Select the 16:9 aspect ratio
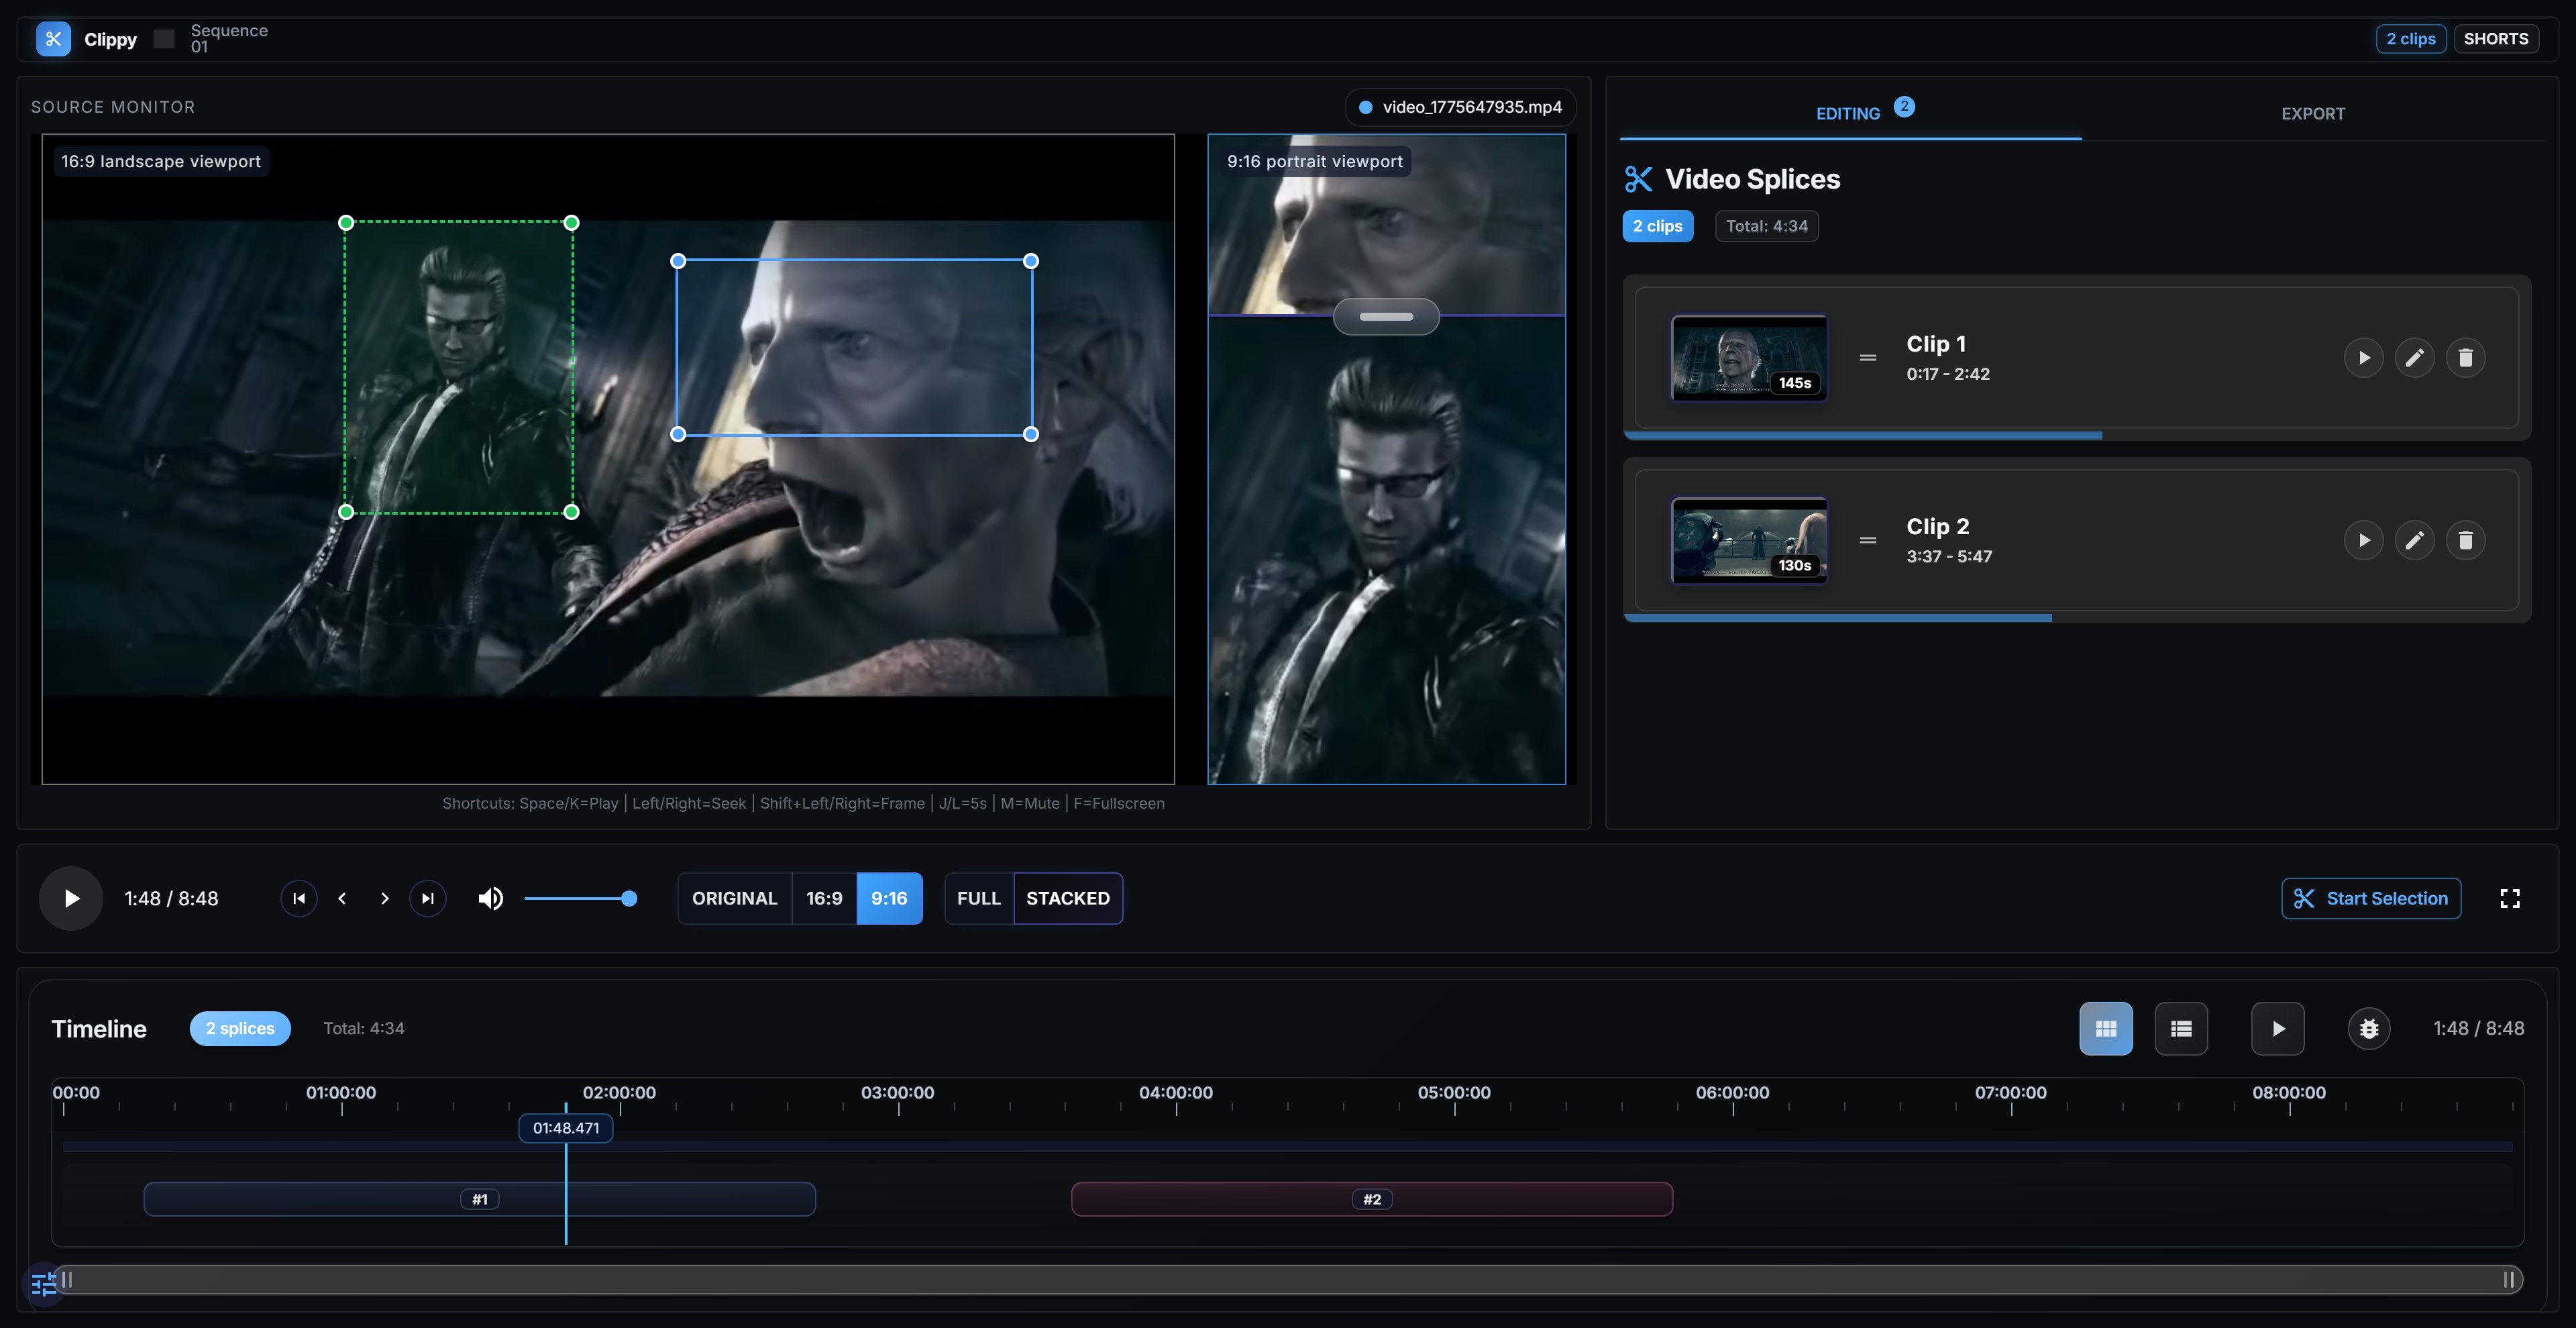2576x1328 pixels. coord(824,898)
